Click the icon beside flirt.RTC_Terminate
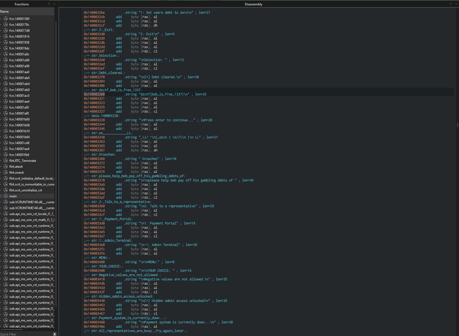Viewport: 459px width, 336px height. (6, 160)
